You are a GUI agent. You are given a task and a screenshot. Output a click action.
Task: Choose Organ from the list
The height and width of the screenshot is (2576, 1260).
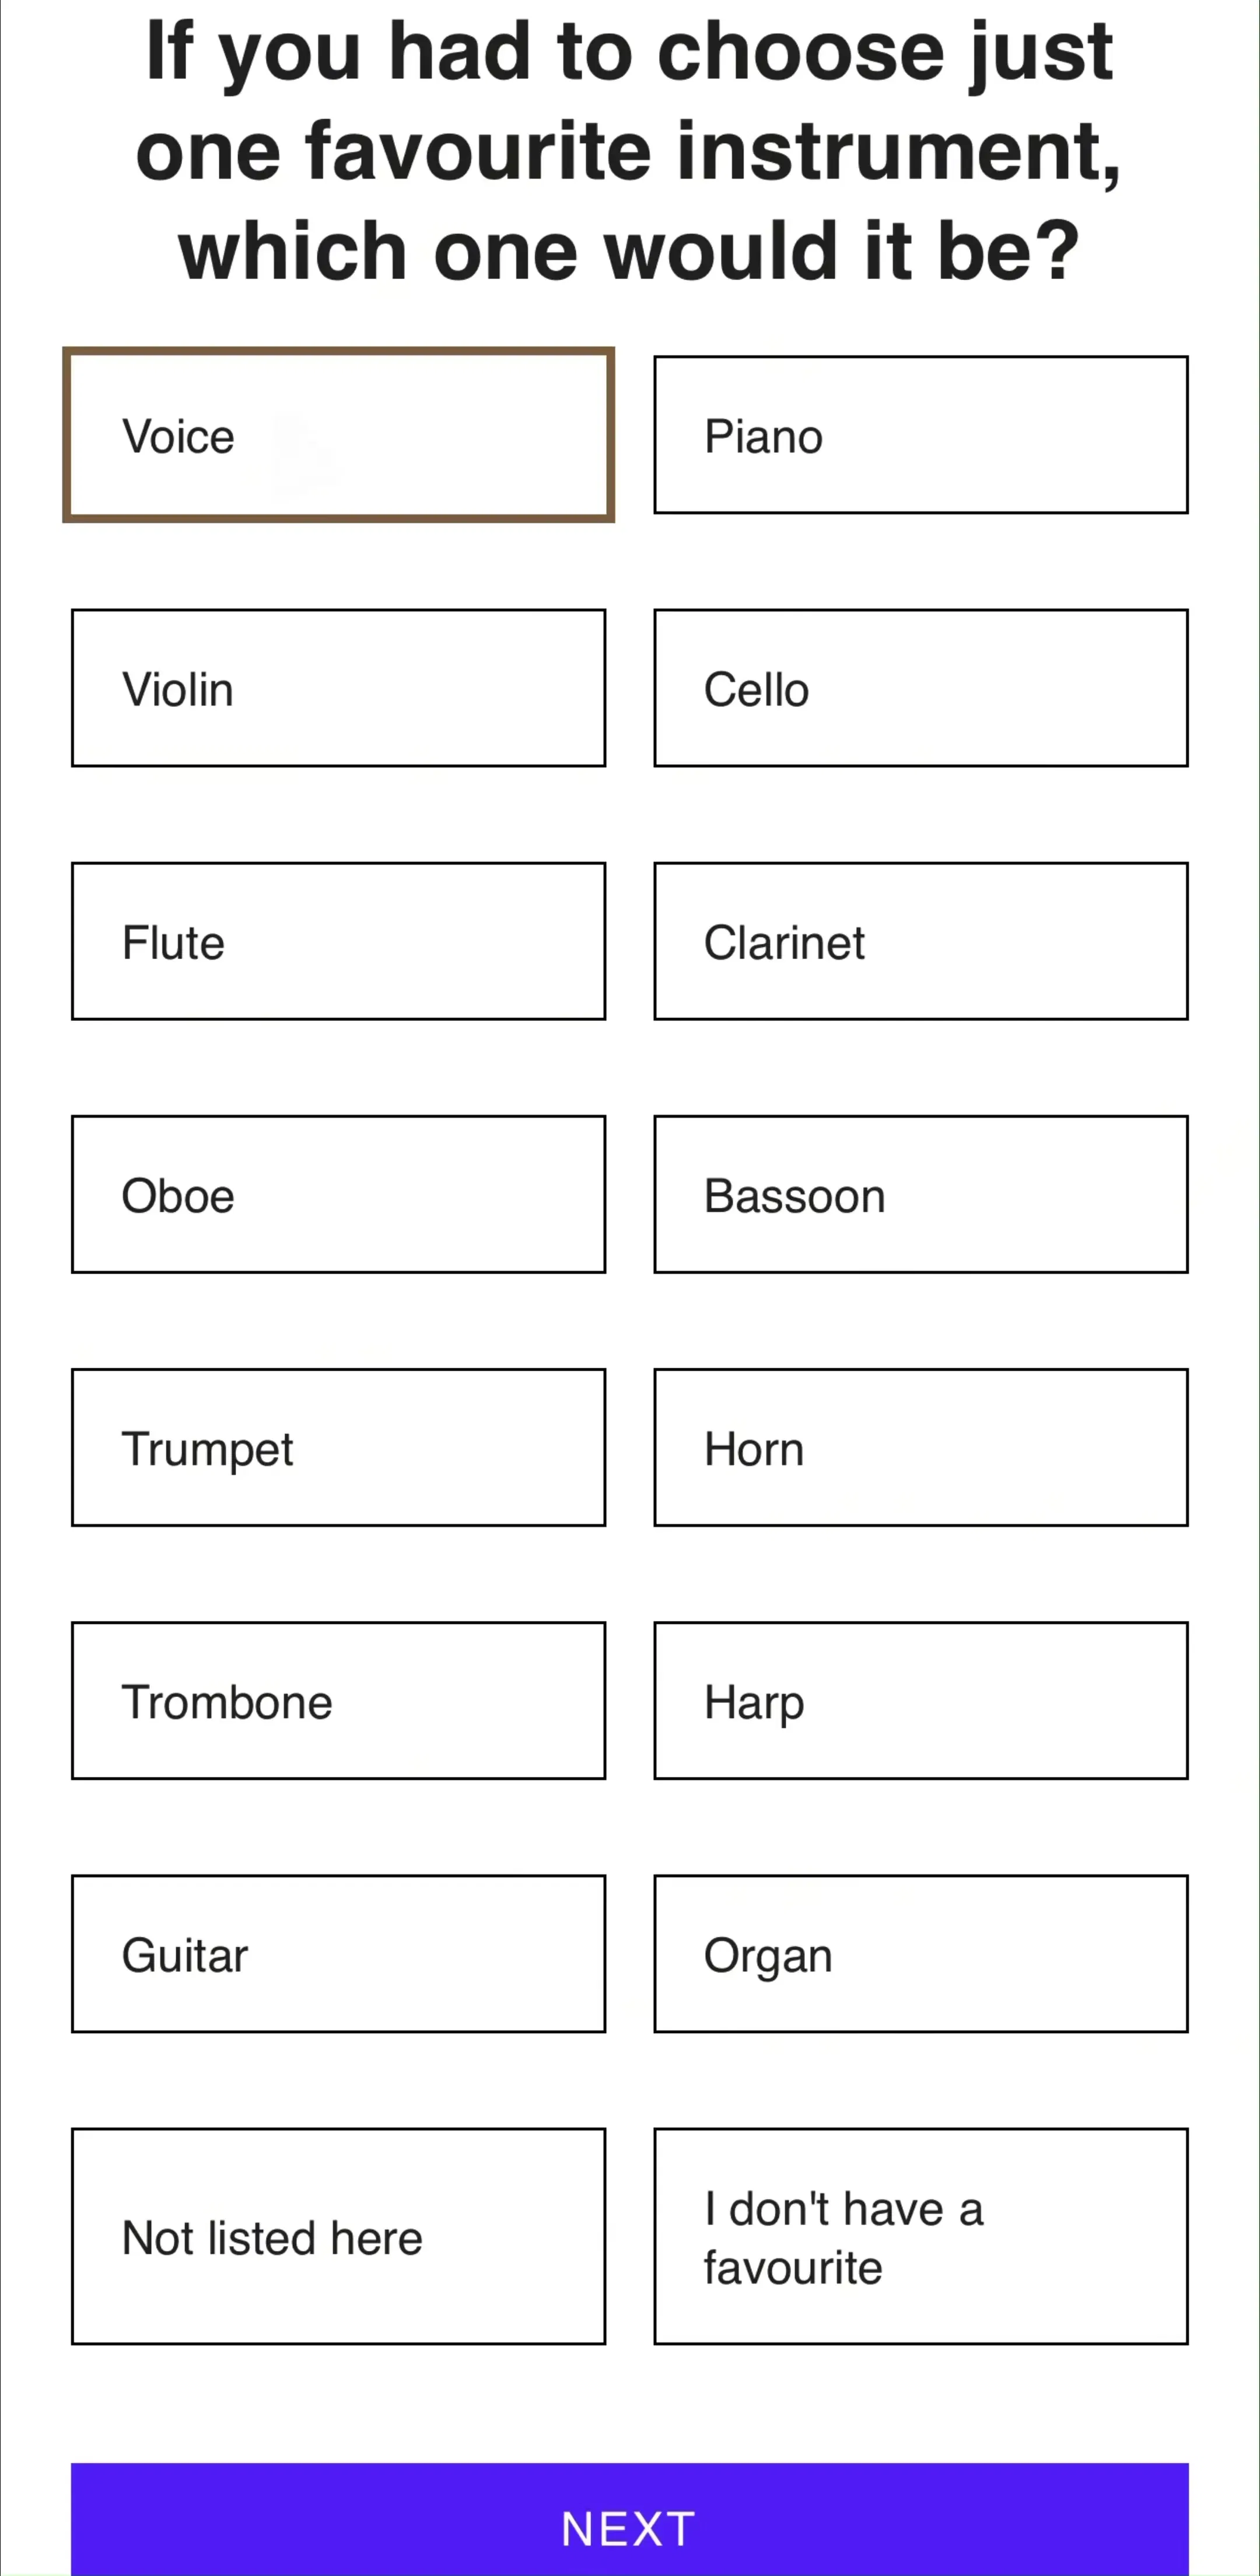coord(921,1953)
